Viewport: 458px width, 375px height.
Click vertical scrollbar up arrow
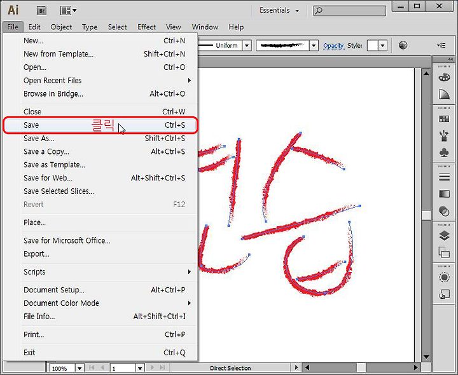tap(426, 73)
